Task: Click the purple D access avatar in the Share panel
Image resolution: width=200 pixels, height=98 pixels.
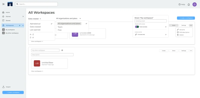Action: tap(136, 27)
